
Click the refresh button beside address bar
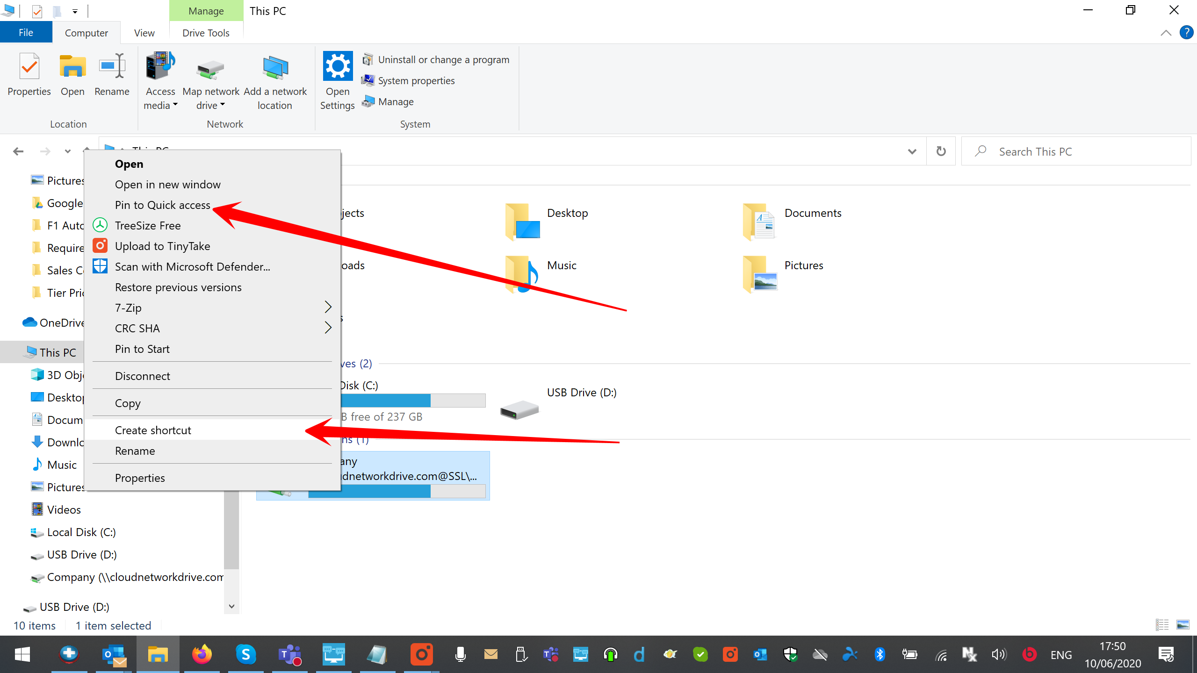(x=941, y=151)
